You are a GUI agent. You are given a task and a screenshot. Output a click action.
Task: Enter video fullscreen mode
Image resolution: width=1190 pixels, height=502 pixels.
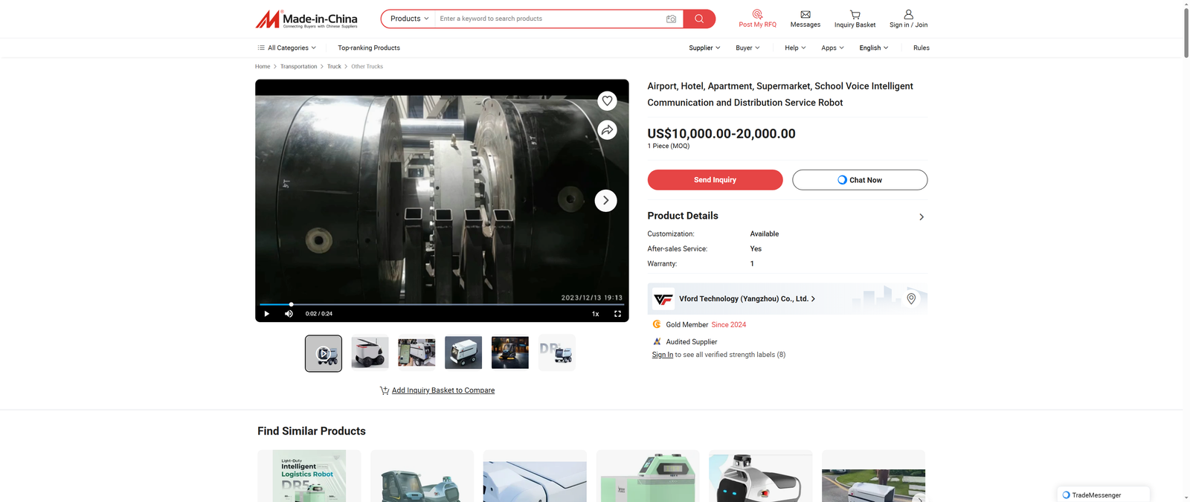point(617,314)
